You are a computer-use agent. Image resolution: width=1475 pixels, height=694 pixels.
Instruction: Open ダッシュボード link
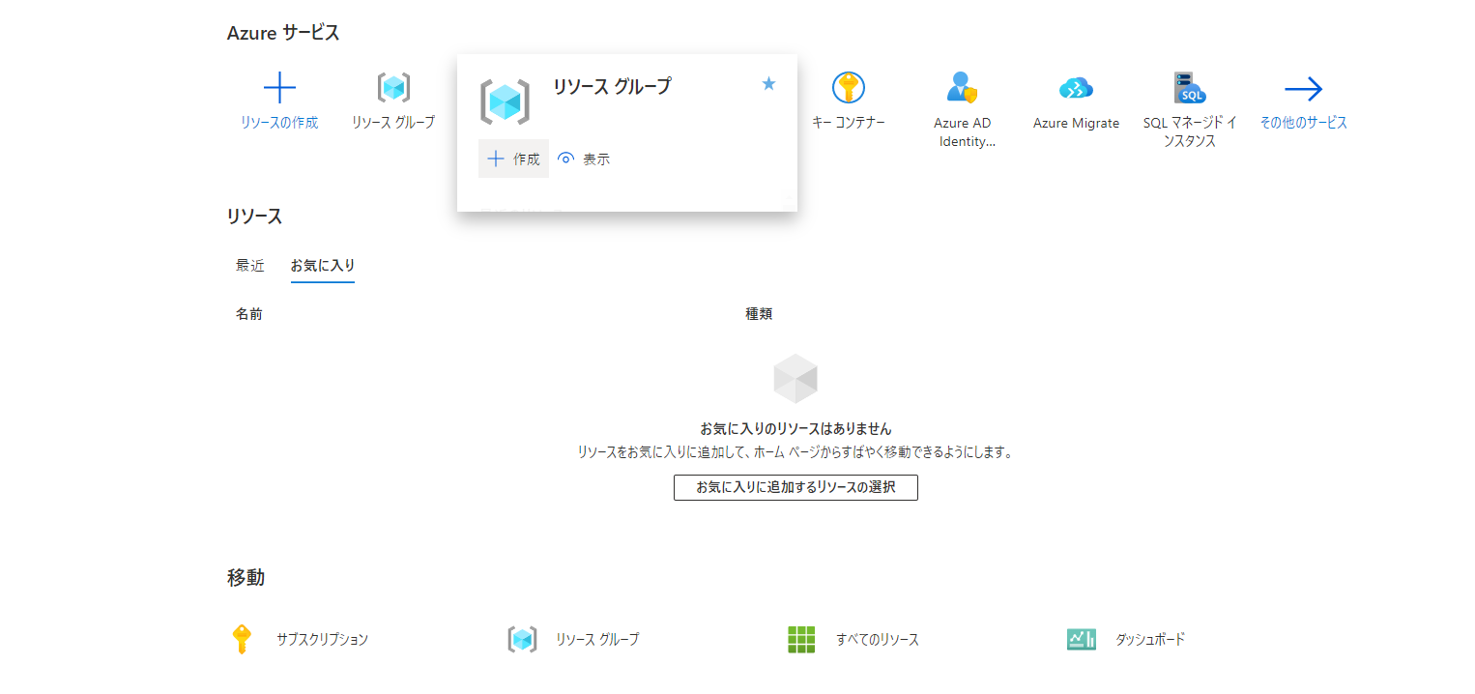[x=1150, y=640]
